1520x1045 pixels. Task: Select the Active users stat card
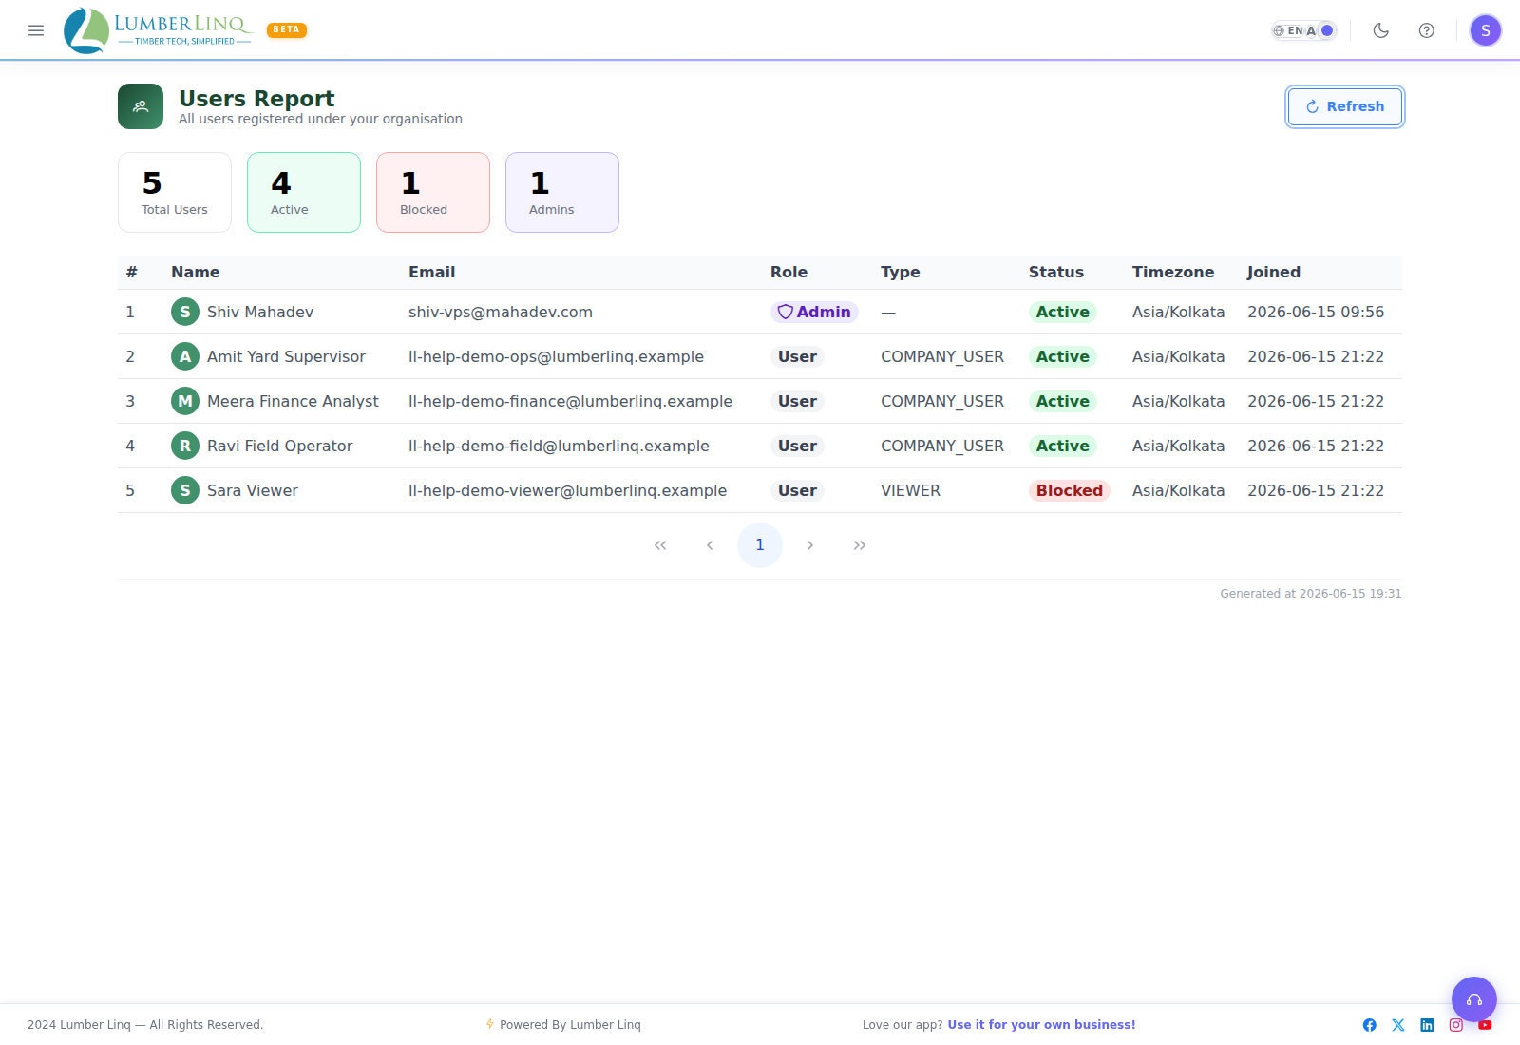pos(304,193)
